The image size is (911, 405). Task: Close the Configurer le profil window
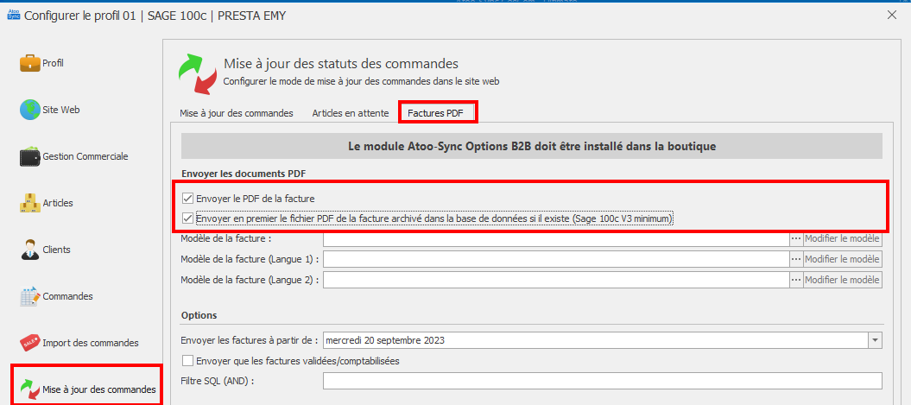pos(892,15)
